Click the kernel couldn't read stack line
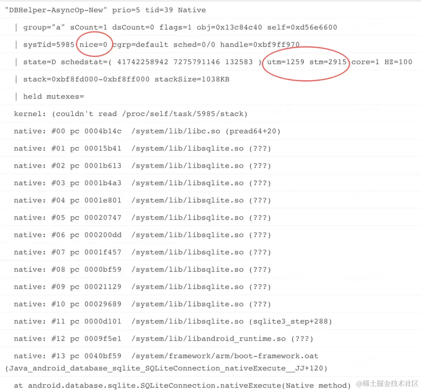421x390 pixels. pyautogui.click(x=131, y=114)
